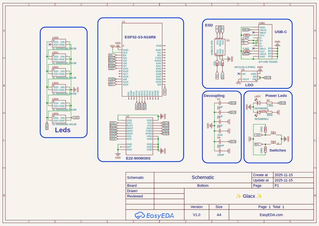
Task: Select the U3 designator
Action: point(243,70)
